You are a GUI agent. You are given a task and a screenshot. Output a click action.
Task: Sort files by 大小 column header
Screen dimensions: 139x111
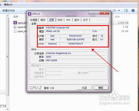coord(117,17)
